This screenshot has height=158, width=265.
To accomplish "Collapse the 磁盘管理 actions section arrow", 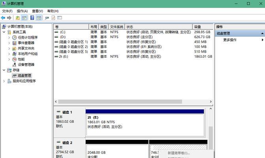I will (262, 34).
